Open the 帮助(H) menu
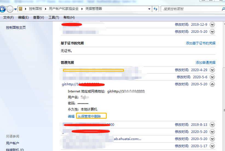This screenshot has height=151, width=225. 69,18
